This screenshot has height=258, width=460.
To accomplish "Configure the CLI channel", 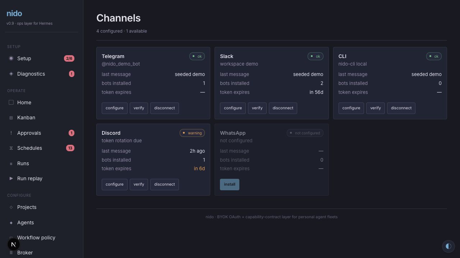I will (x=351, y=108).
